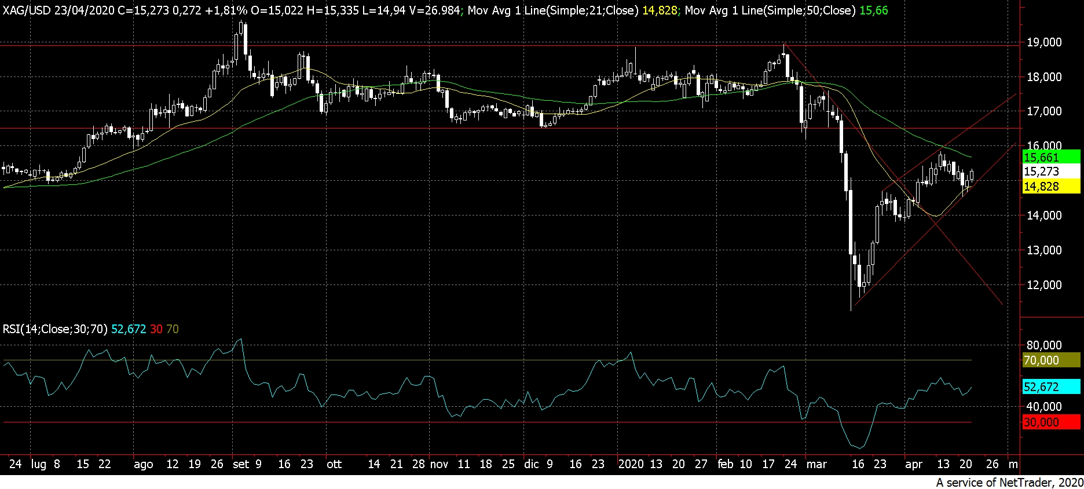Click the 'nov' month label on time axis
Image resolution: width=1084 pixels, height=489 pixels.
coord(439,464)
